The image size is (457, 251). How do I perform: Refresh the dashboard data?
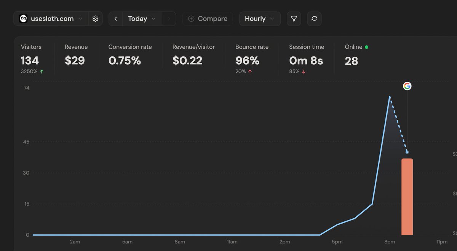coord(314,19)
